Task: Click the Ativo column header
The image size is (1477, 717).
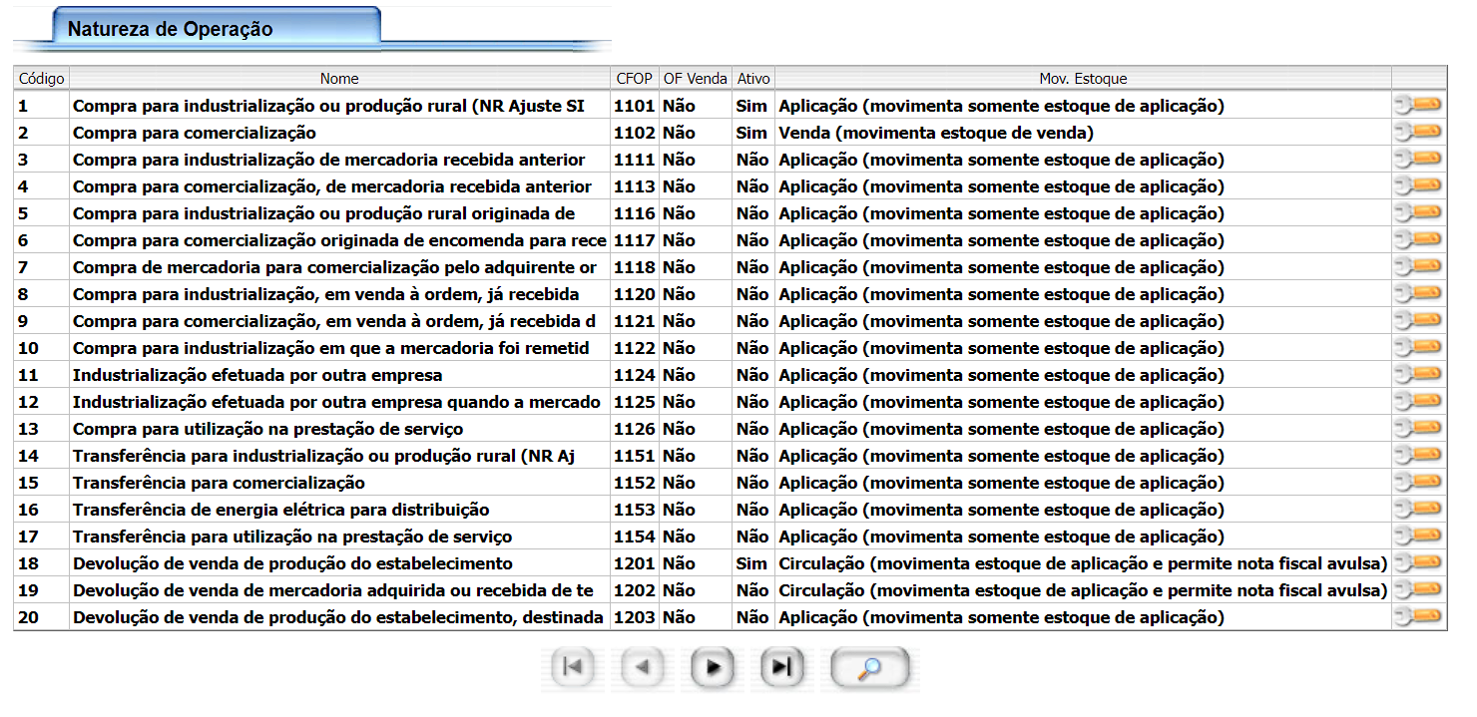Action: (752, 79)
